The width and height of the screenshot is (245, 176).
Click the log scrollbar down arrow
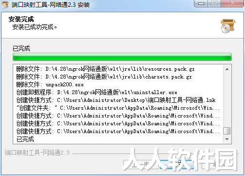227,139
